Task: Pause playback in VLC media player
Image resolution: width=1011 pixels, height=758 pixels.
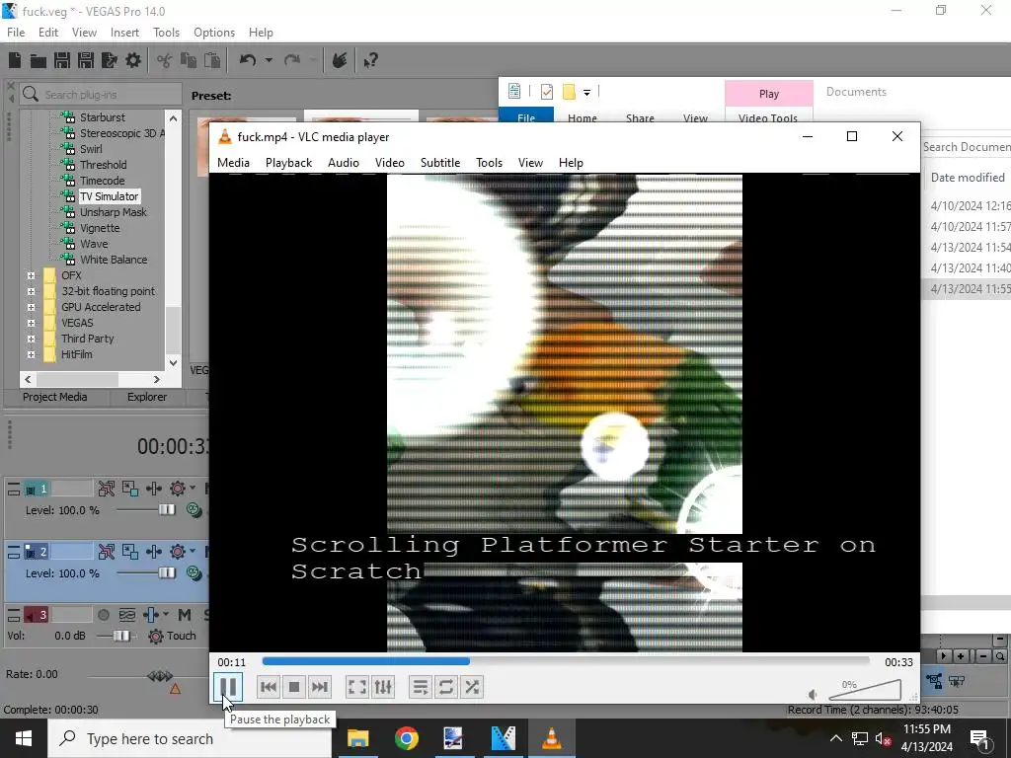Action: (228, 687)
